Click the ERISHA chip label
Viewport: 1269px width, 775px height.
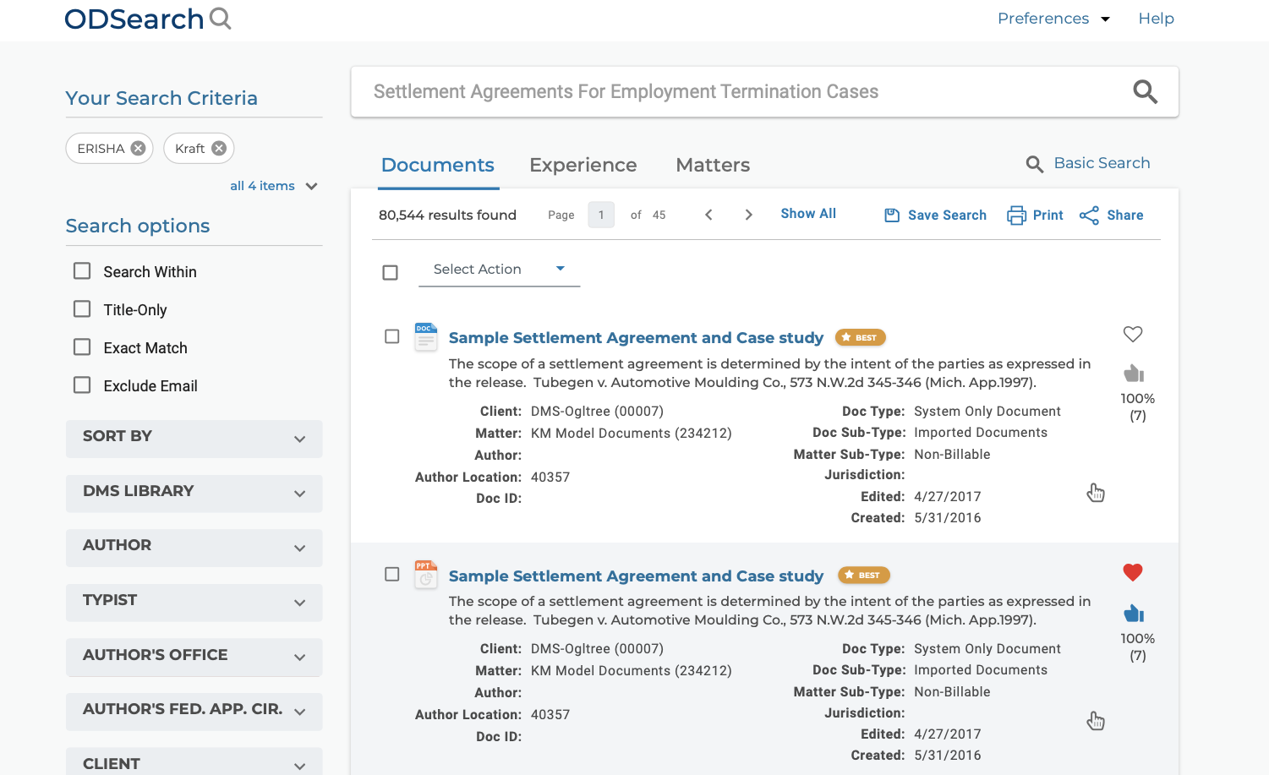point(101,149)
